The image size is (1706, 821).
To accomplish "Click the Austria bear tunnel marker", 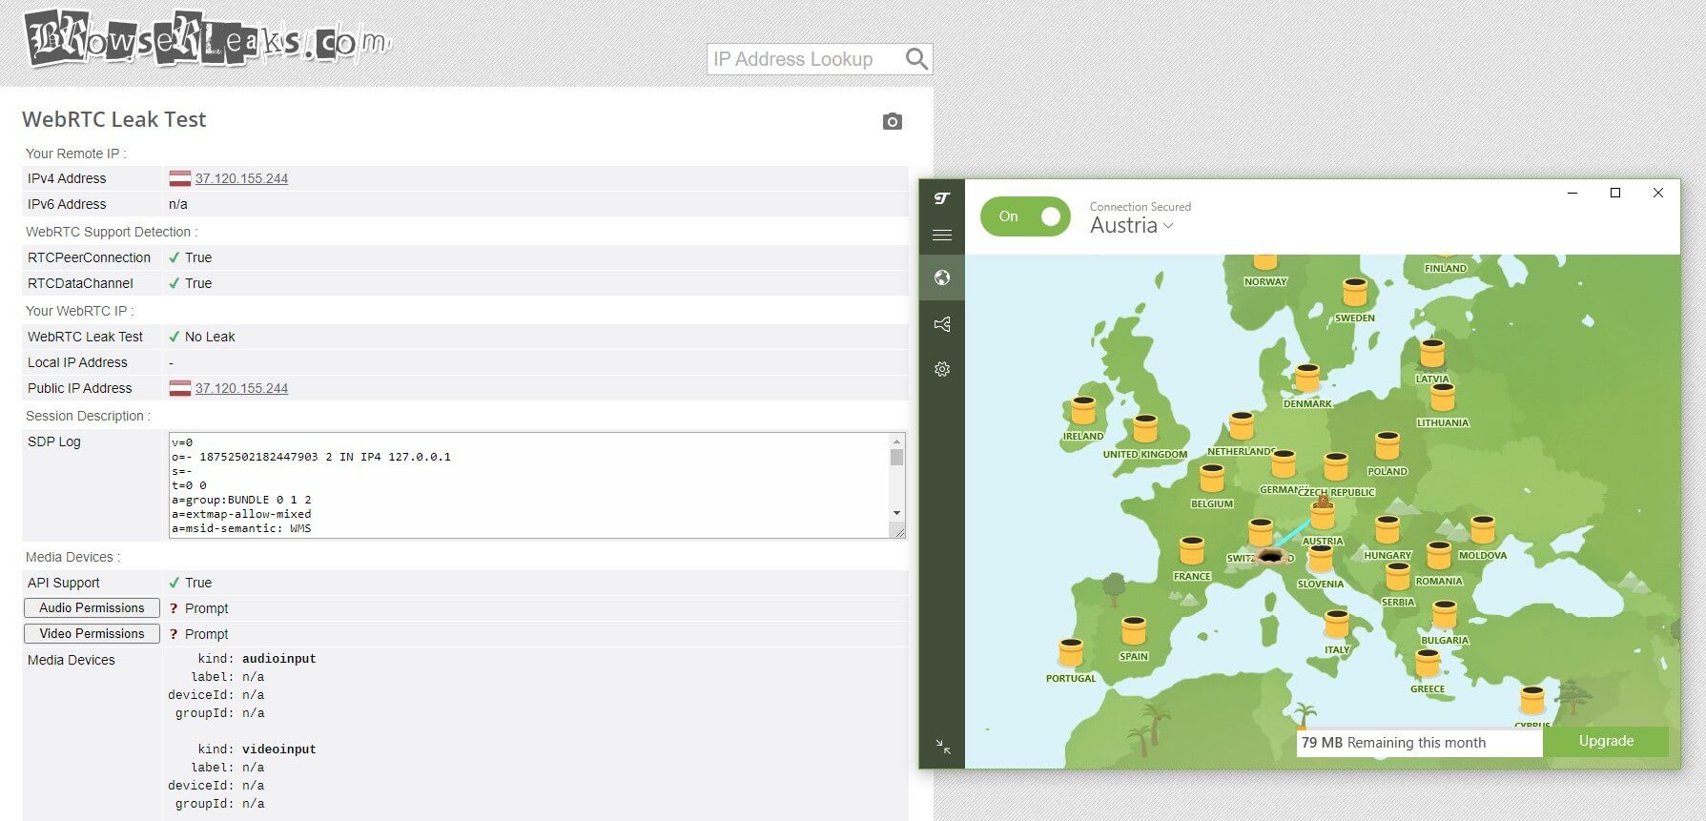I will tap(1323, 512).
